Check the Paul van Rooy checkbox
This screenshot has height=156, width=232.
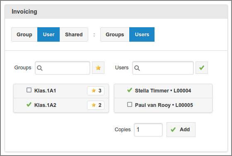pyautogui.click(x=130, y=104)
